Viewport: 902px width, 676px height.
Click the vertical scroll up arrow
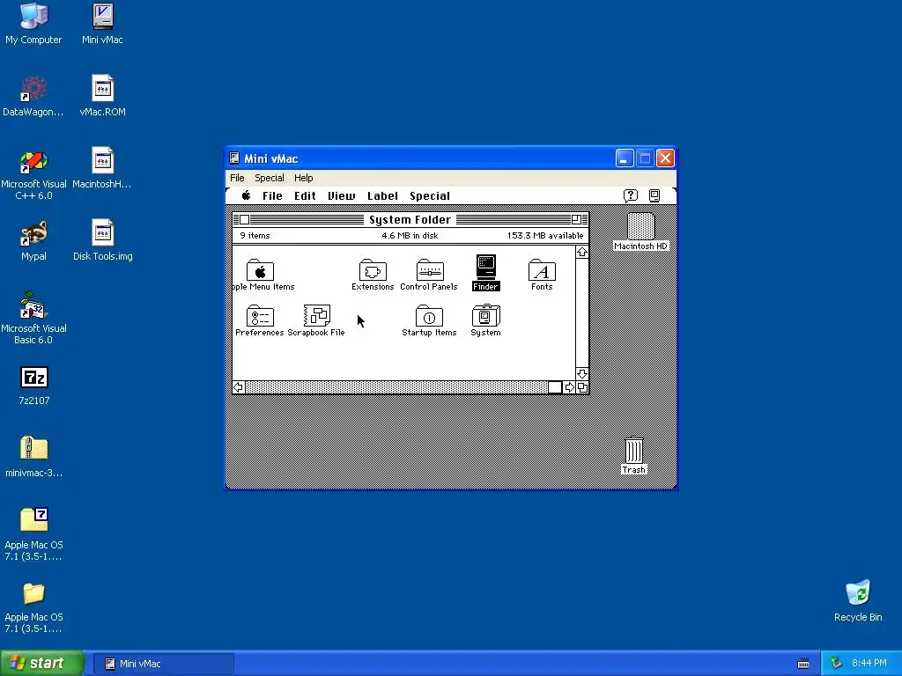pos(582,253)
